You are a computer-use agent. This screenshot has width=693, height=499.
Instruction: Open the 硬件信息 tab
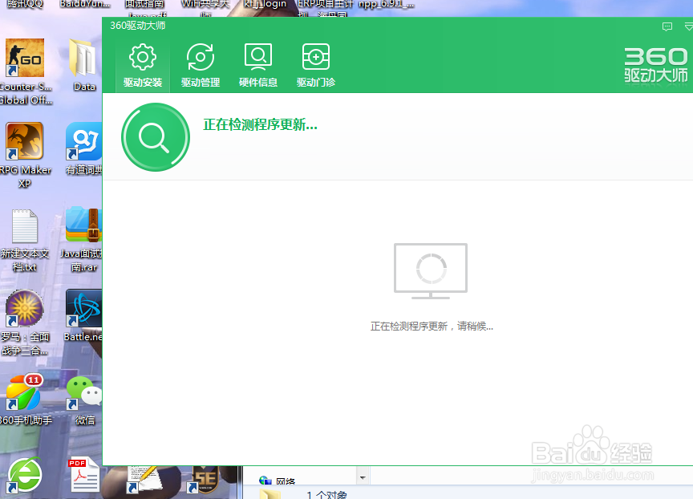pyautogui.click(x=258, y=66)
